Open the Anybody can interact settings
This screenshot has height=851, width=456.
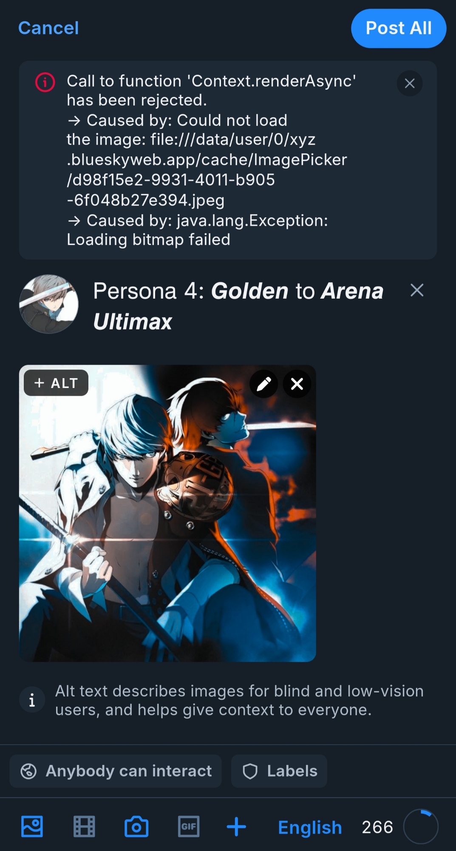tap(116, 771)
